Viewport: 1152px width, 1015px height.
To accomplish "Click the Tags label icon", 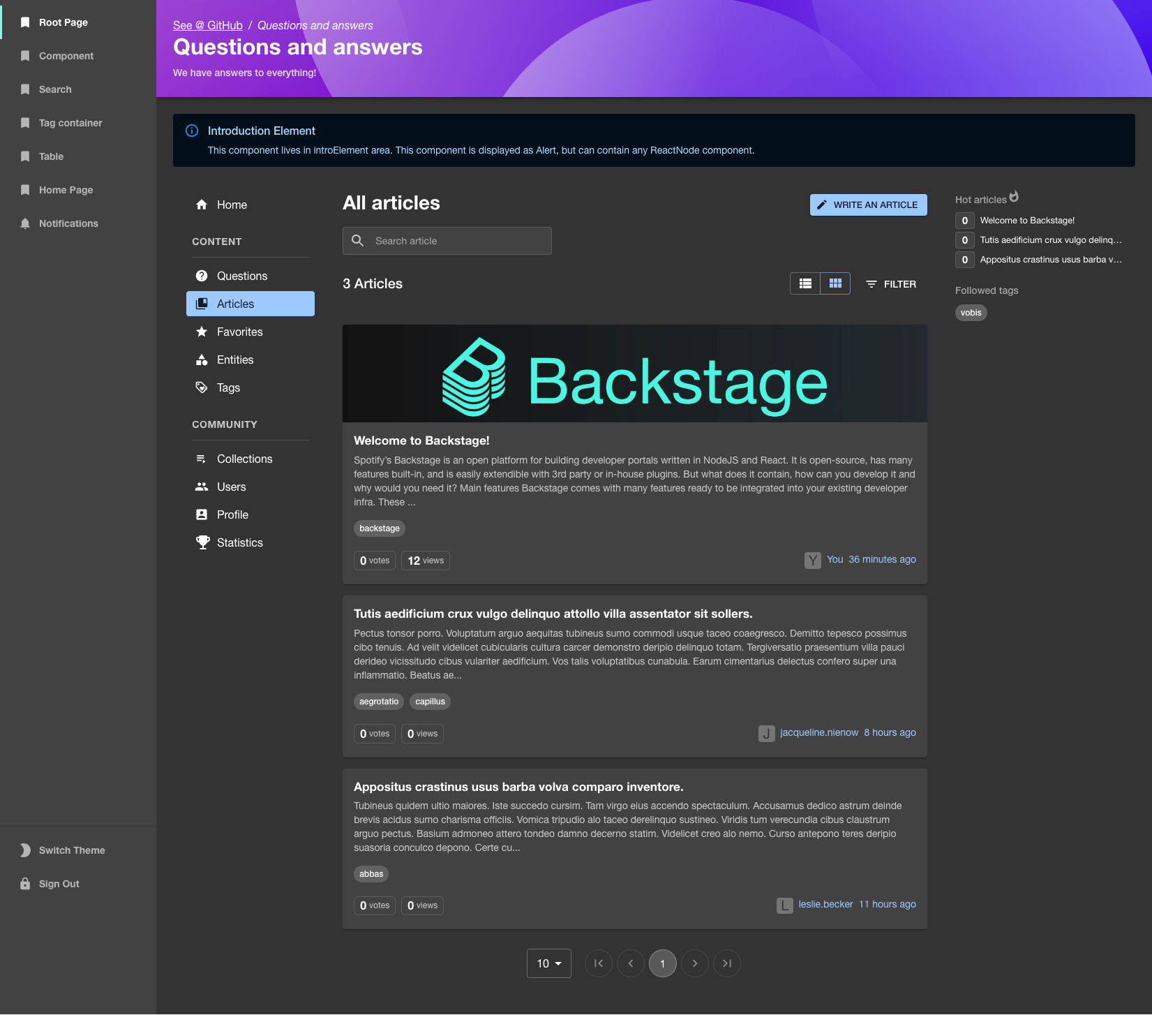I will coord(202,387).
